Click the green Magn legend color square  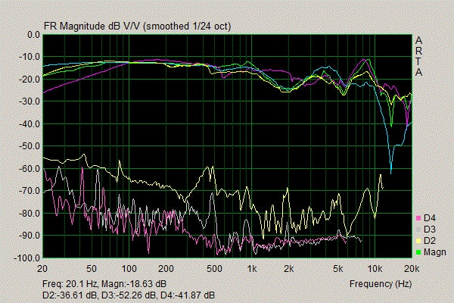coord(418,251)
